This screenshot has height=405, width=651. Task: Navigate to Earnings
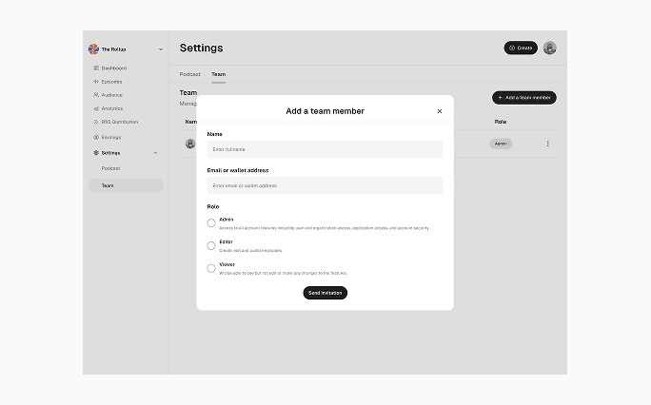pyautogui.click(x=110, y=137)
